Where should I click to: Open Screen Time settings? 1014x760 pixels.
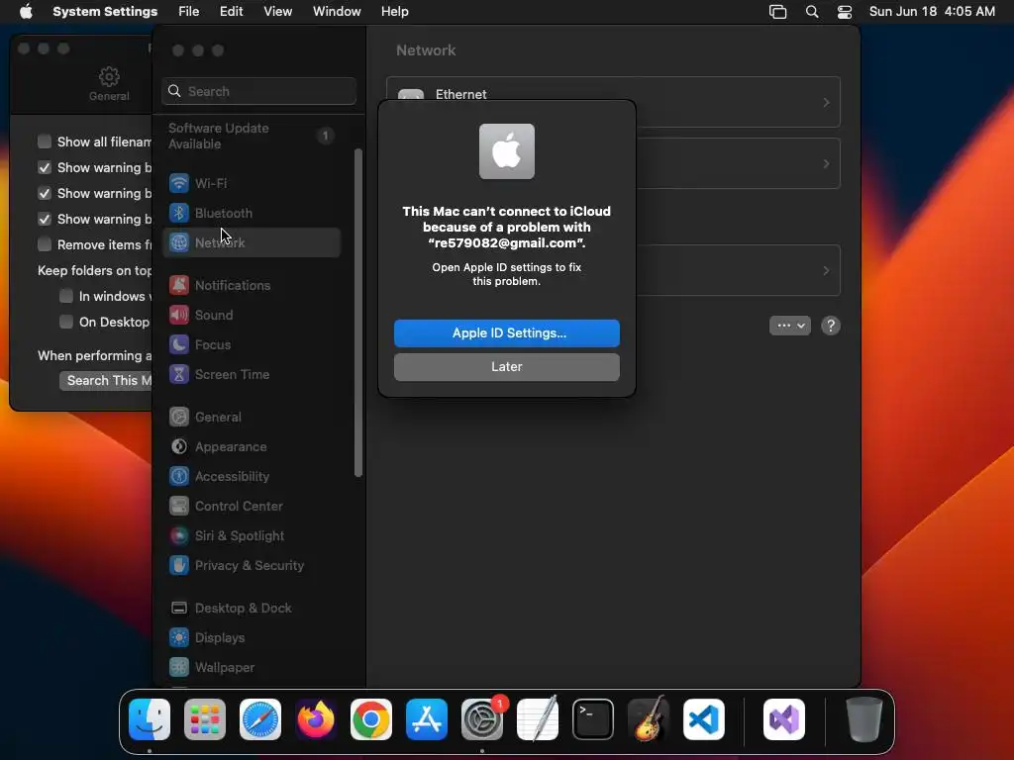coord(251,375)
